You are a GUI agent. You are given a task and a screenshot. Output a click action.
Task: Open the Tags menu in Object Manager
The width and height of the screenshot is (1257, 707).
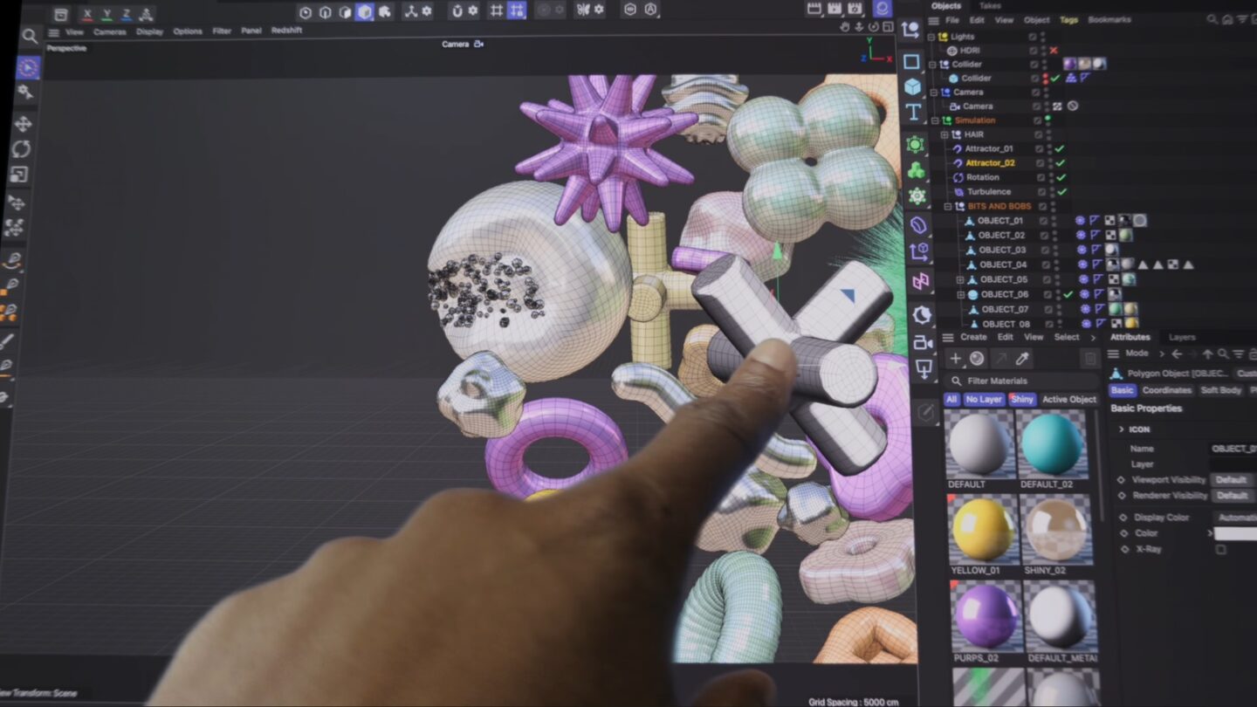(x=1068, y=20)
